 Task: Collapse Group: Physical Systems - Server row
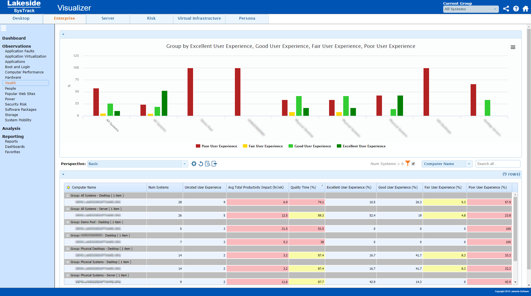pyautogui.click(x=68, y=275)
